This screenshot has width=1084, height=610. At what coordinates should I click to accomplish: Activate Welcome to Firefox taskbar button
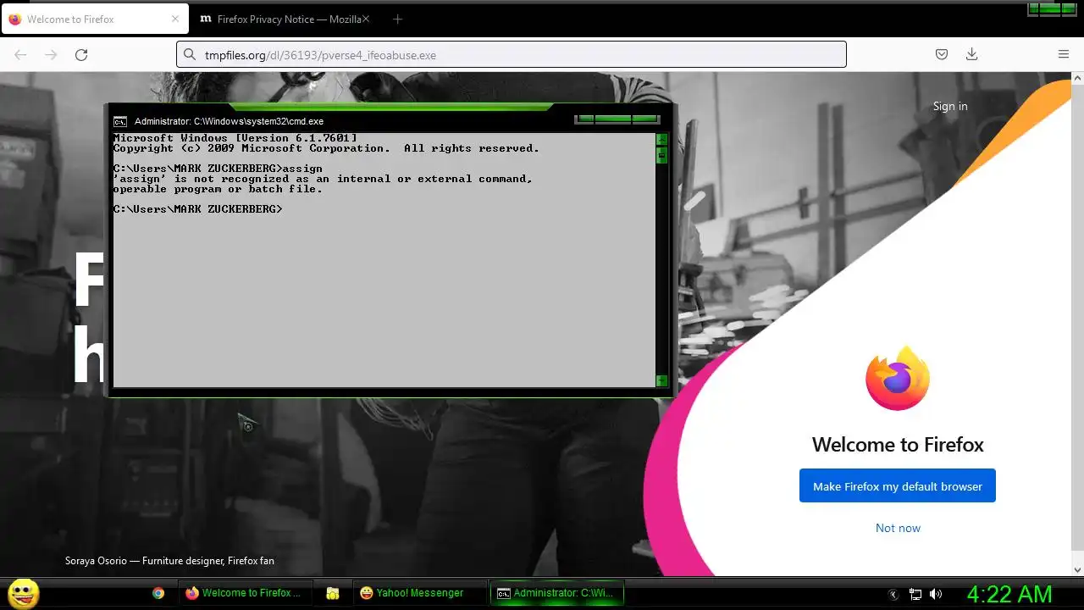245,593
